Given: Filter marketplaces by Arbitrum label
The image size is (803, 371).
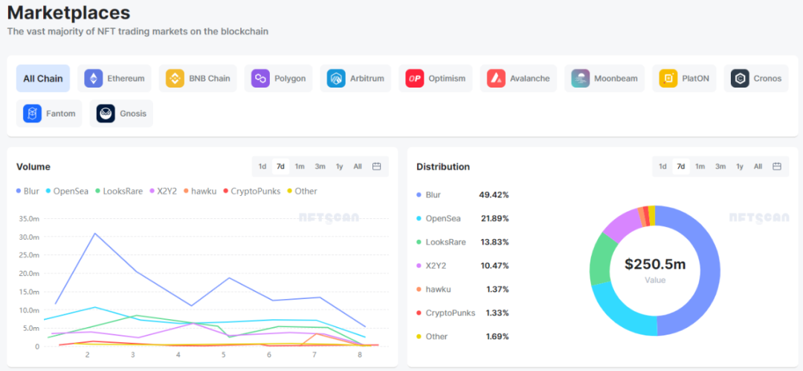Looking at the screenshot, I should (367, 79).
